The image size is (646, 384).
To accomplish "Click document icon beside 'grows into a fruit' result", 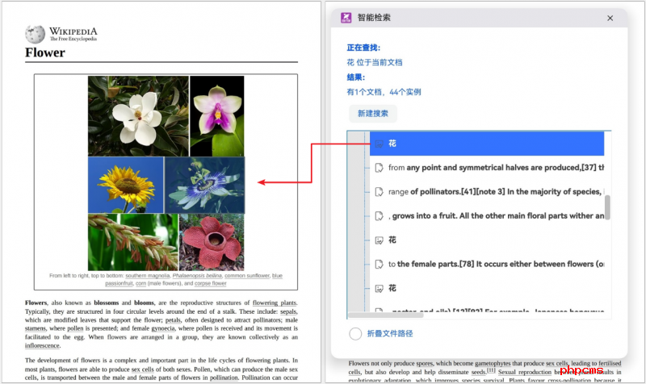I will click(378, 216).
